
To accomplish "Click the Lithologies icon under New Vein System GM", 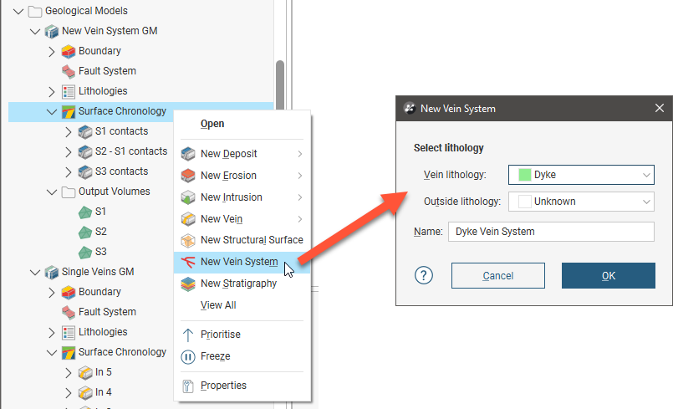I will [69, 91].
